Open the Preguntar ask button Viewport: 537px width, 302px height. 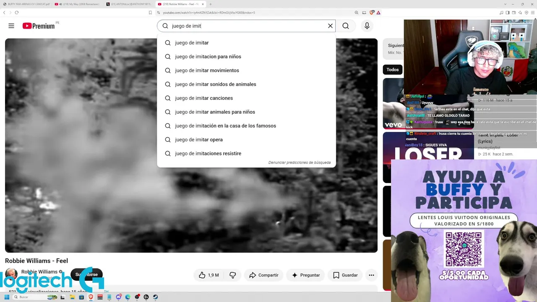pyautogui.click(x=305, y=275)
